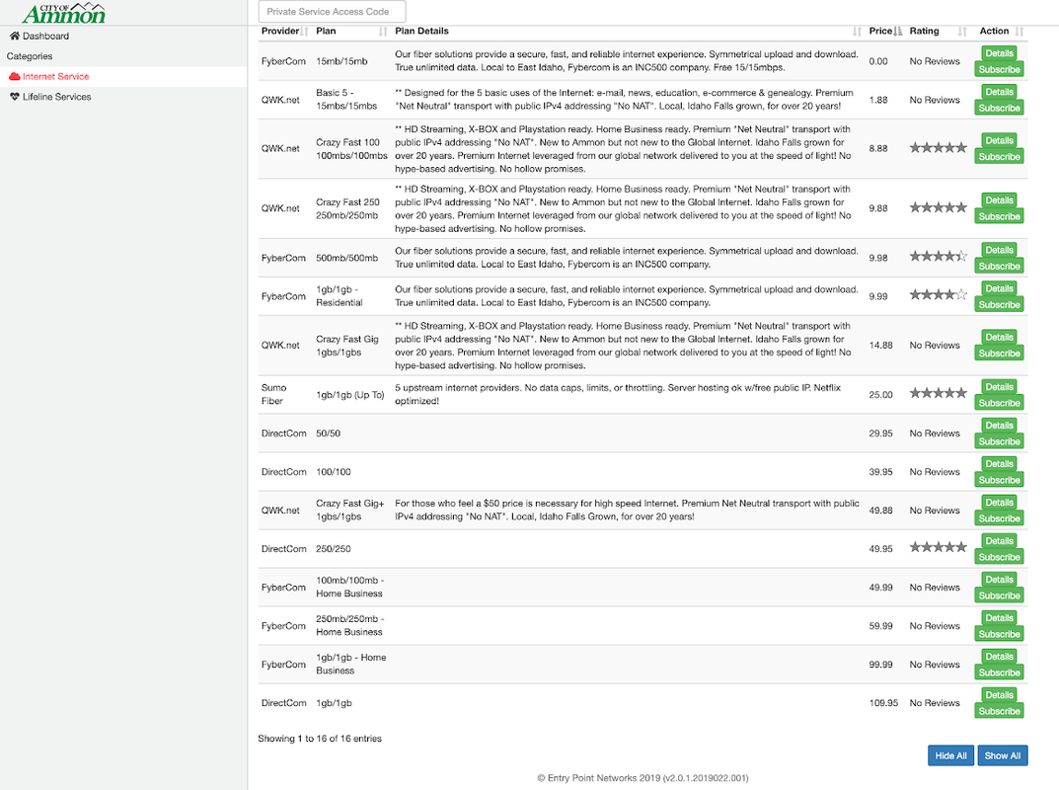
Task: Click Sumo Fiber's five-star rating
Action: pyautogui.click(x=938, y=394)
